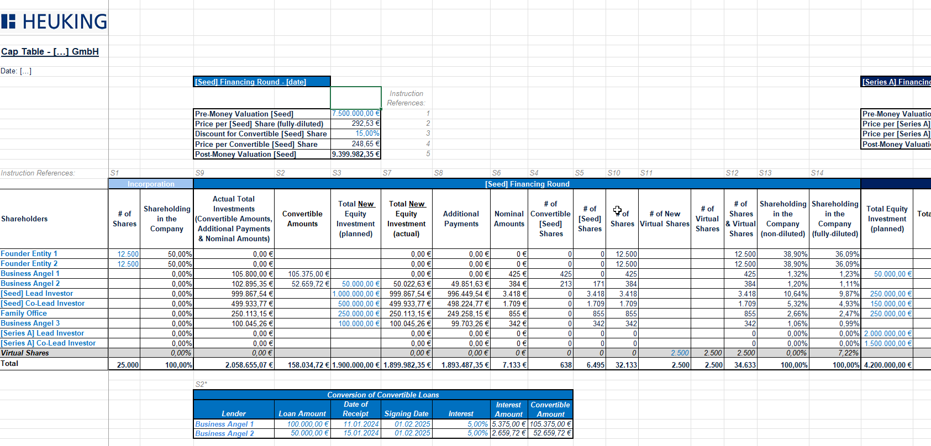Select the Founder Entity 1 shareholder name
Viewport: 931px width, 446px height.
point(29,254)
